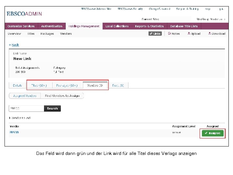Open the Change Password link
233x175 pixels.
[x=160, y=9]
